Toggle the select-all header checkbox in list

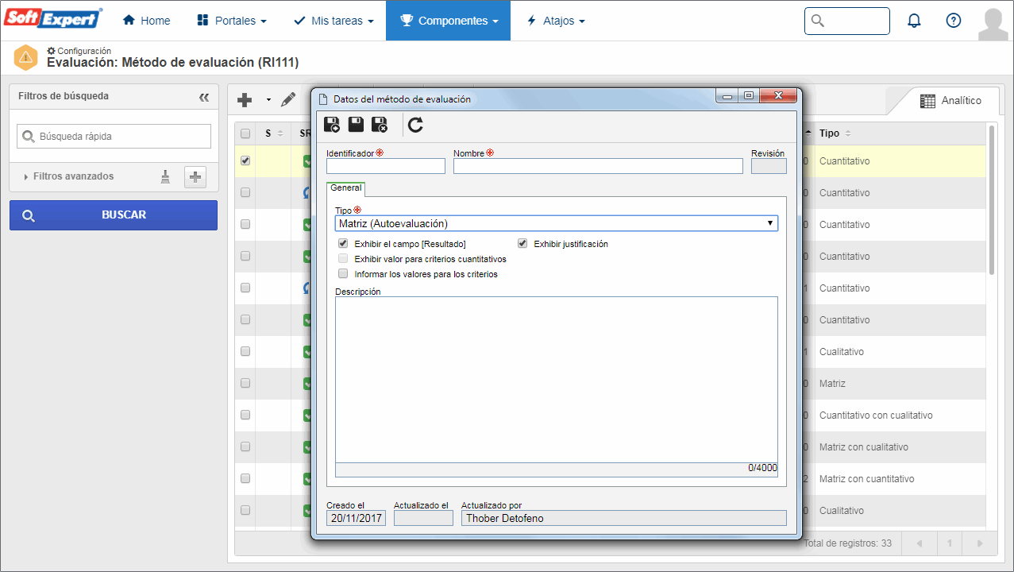[245, 133]
